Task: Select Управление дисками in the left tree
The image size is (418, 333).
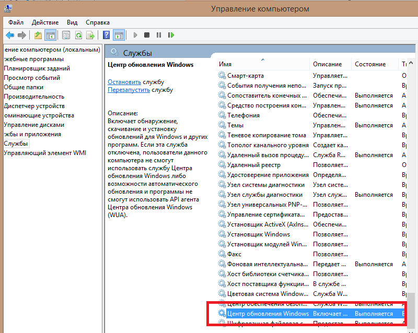Action: point(34,125)
